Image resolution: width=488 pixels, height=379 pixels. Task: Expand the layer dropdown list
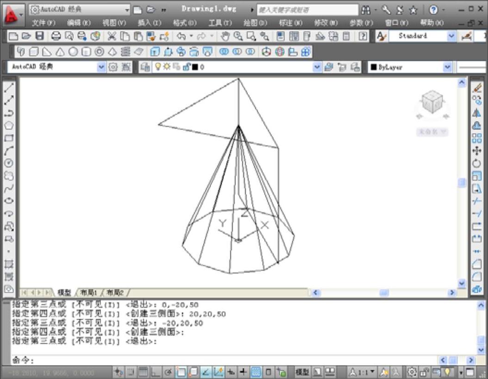317,67
